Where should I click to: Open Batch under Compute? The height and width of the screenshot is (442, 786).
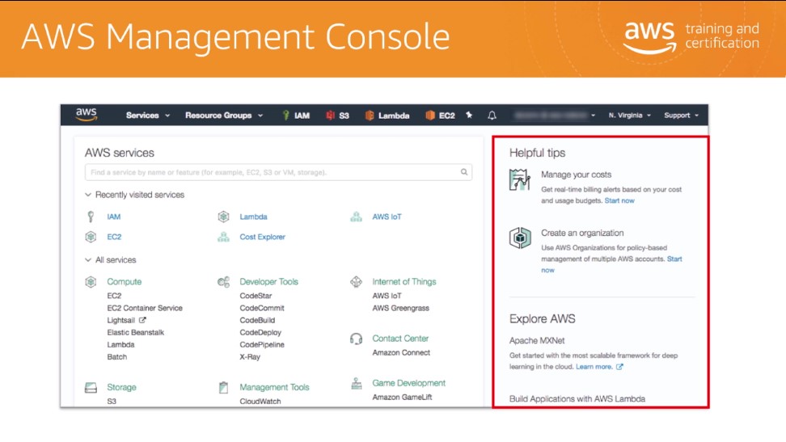pos(116,357)
